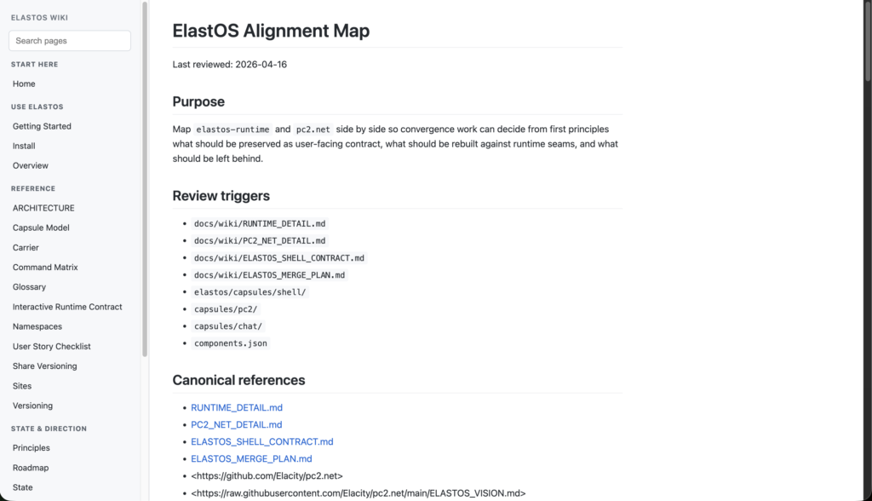The image size is (872, 501).
Task: Select Overview in the sidebar
Action: (31, 165)
